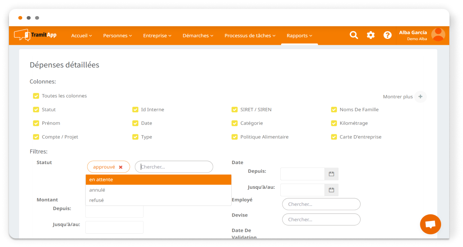This screenshot has height=247, width=463.
Task: Select en attente from status dropdown
Action: click(x=158, y=180)
